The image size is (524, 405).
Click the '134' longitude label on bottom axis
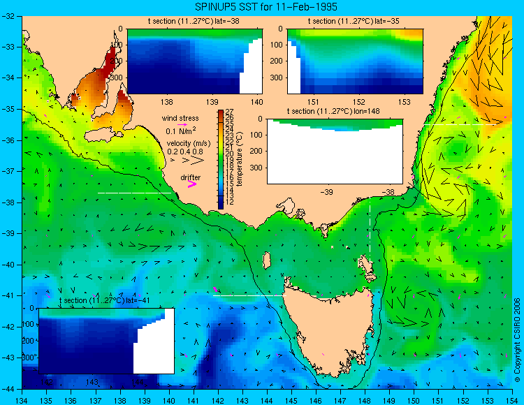pos(22,401)
